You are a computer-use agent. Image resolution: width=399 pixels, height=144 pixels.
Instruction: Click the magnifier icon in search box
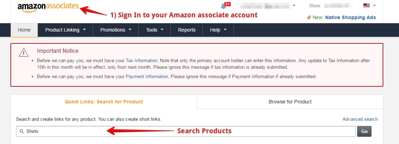[x=22, y=131]
